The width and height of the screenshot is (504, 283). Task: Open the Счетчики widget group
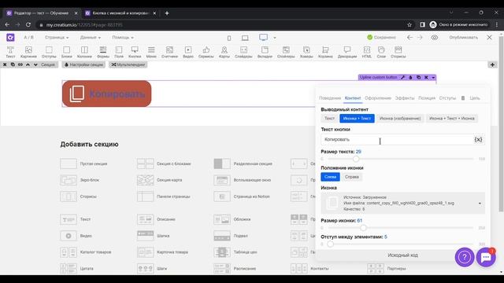point(169,52)
